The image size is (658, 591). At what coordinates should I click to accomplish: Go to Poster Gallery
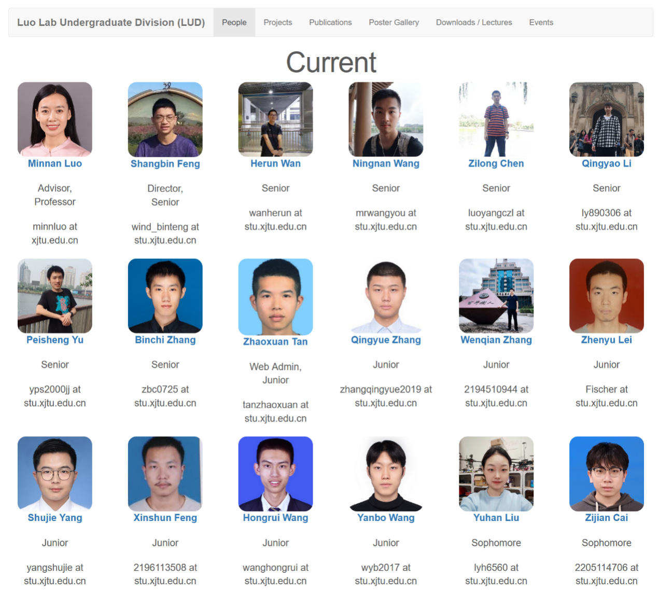click(394, 22)
